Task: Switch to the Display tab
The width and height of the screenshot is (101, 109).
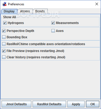Action: pos(9,11)
